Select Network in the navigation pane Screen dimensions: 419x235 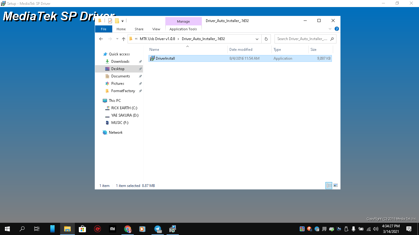tap(116, 132)
